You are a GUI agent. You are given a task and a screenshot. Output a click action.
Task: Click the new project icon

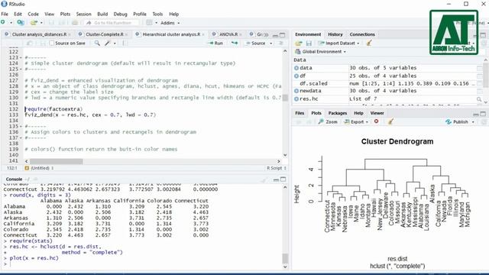(21, 22)
